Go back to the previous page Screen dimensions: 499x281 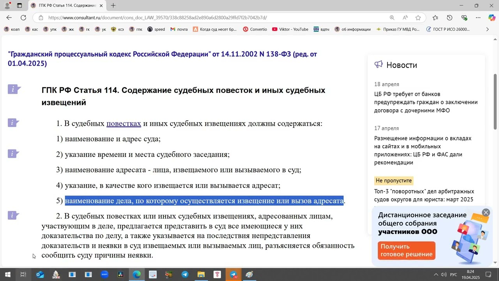[x=9, y=18]
